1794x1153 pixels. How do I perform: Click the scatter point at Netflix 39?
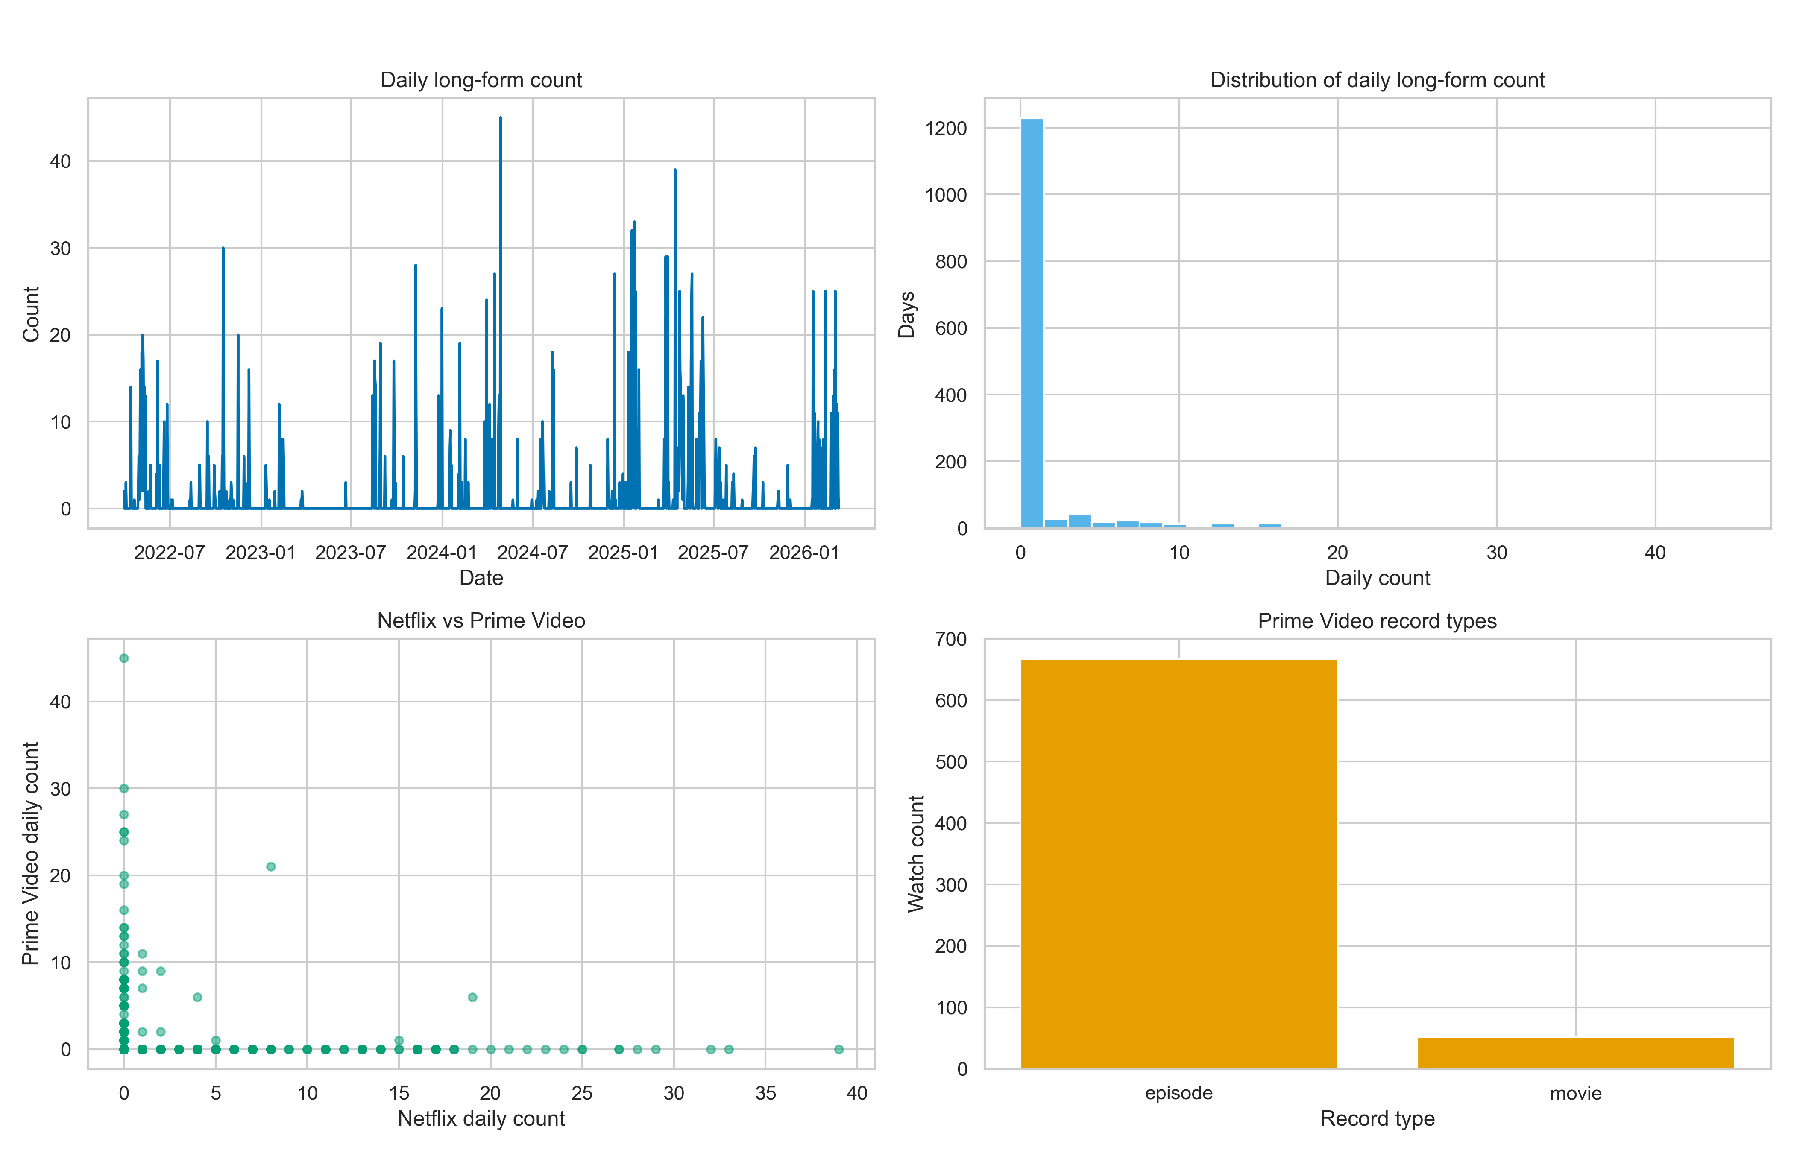[x=838, y=1050]
